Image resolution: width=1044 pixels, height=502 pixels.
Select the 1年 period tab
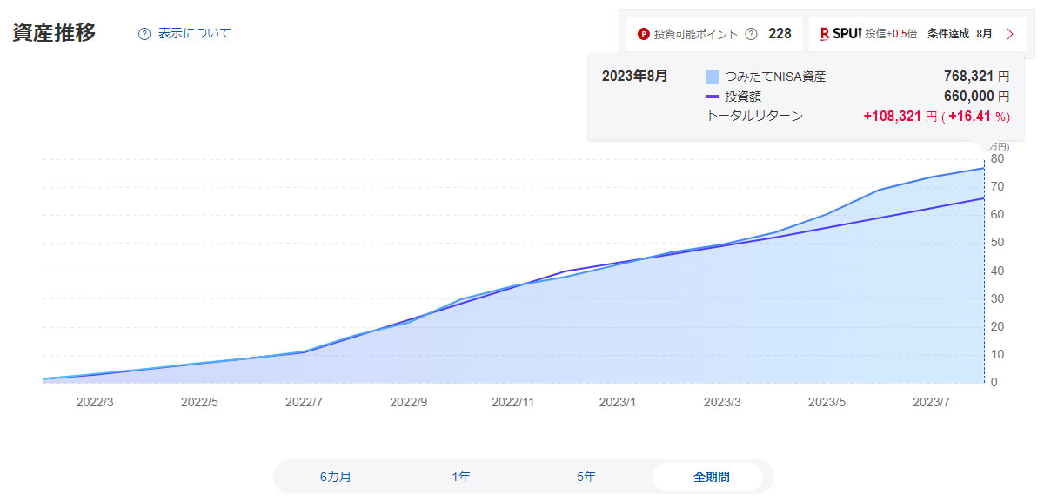click(x=461, y=477)
